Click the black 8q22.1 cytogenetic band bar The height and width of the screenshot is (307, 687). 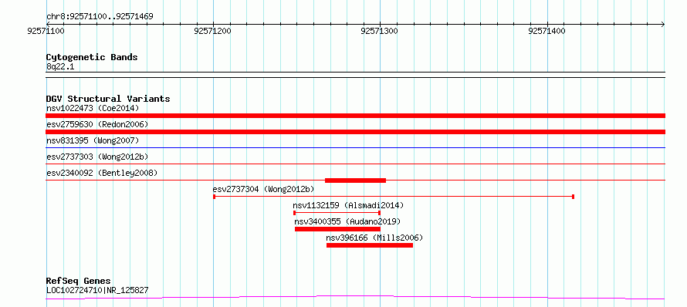pos(355,75)
